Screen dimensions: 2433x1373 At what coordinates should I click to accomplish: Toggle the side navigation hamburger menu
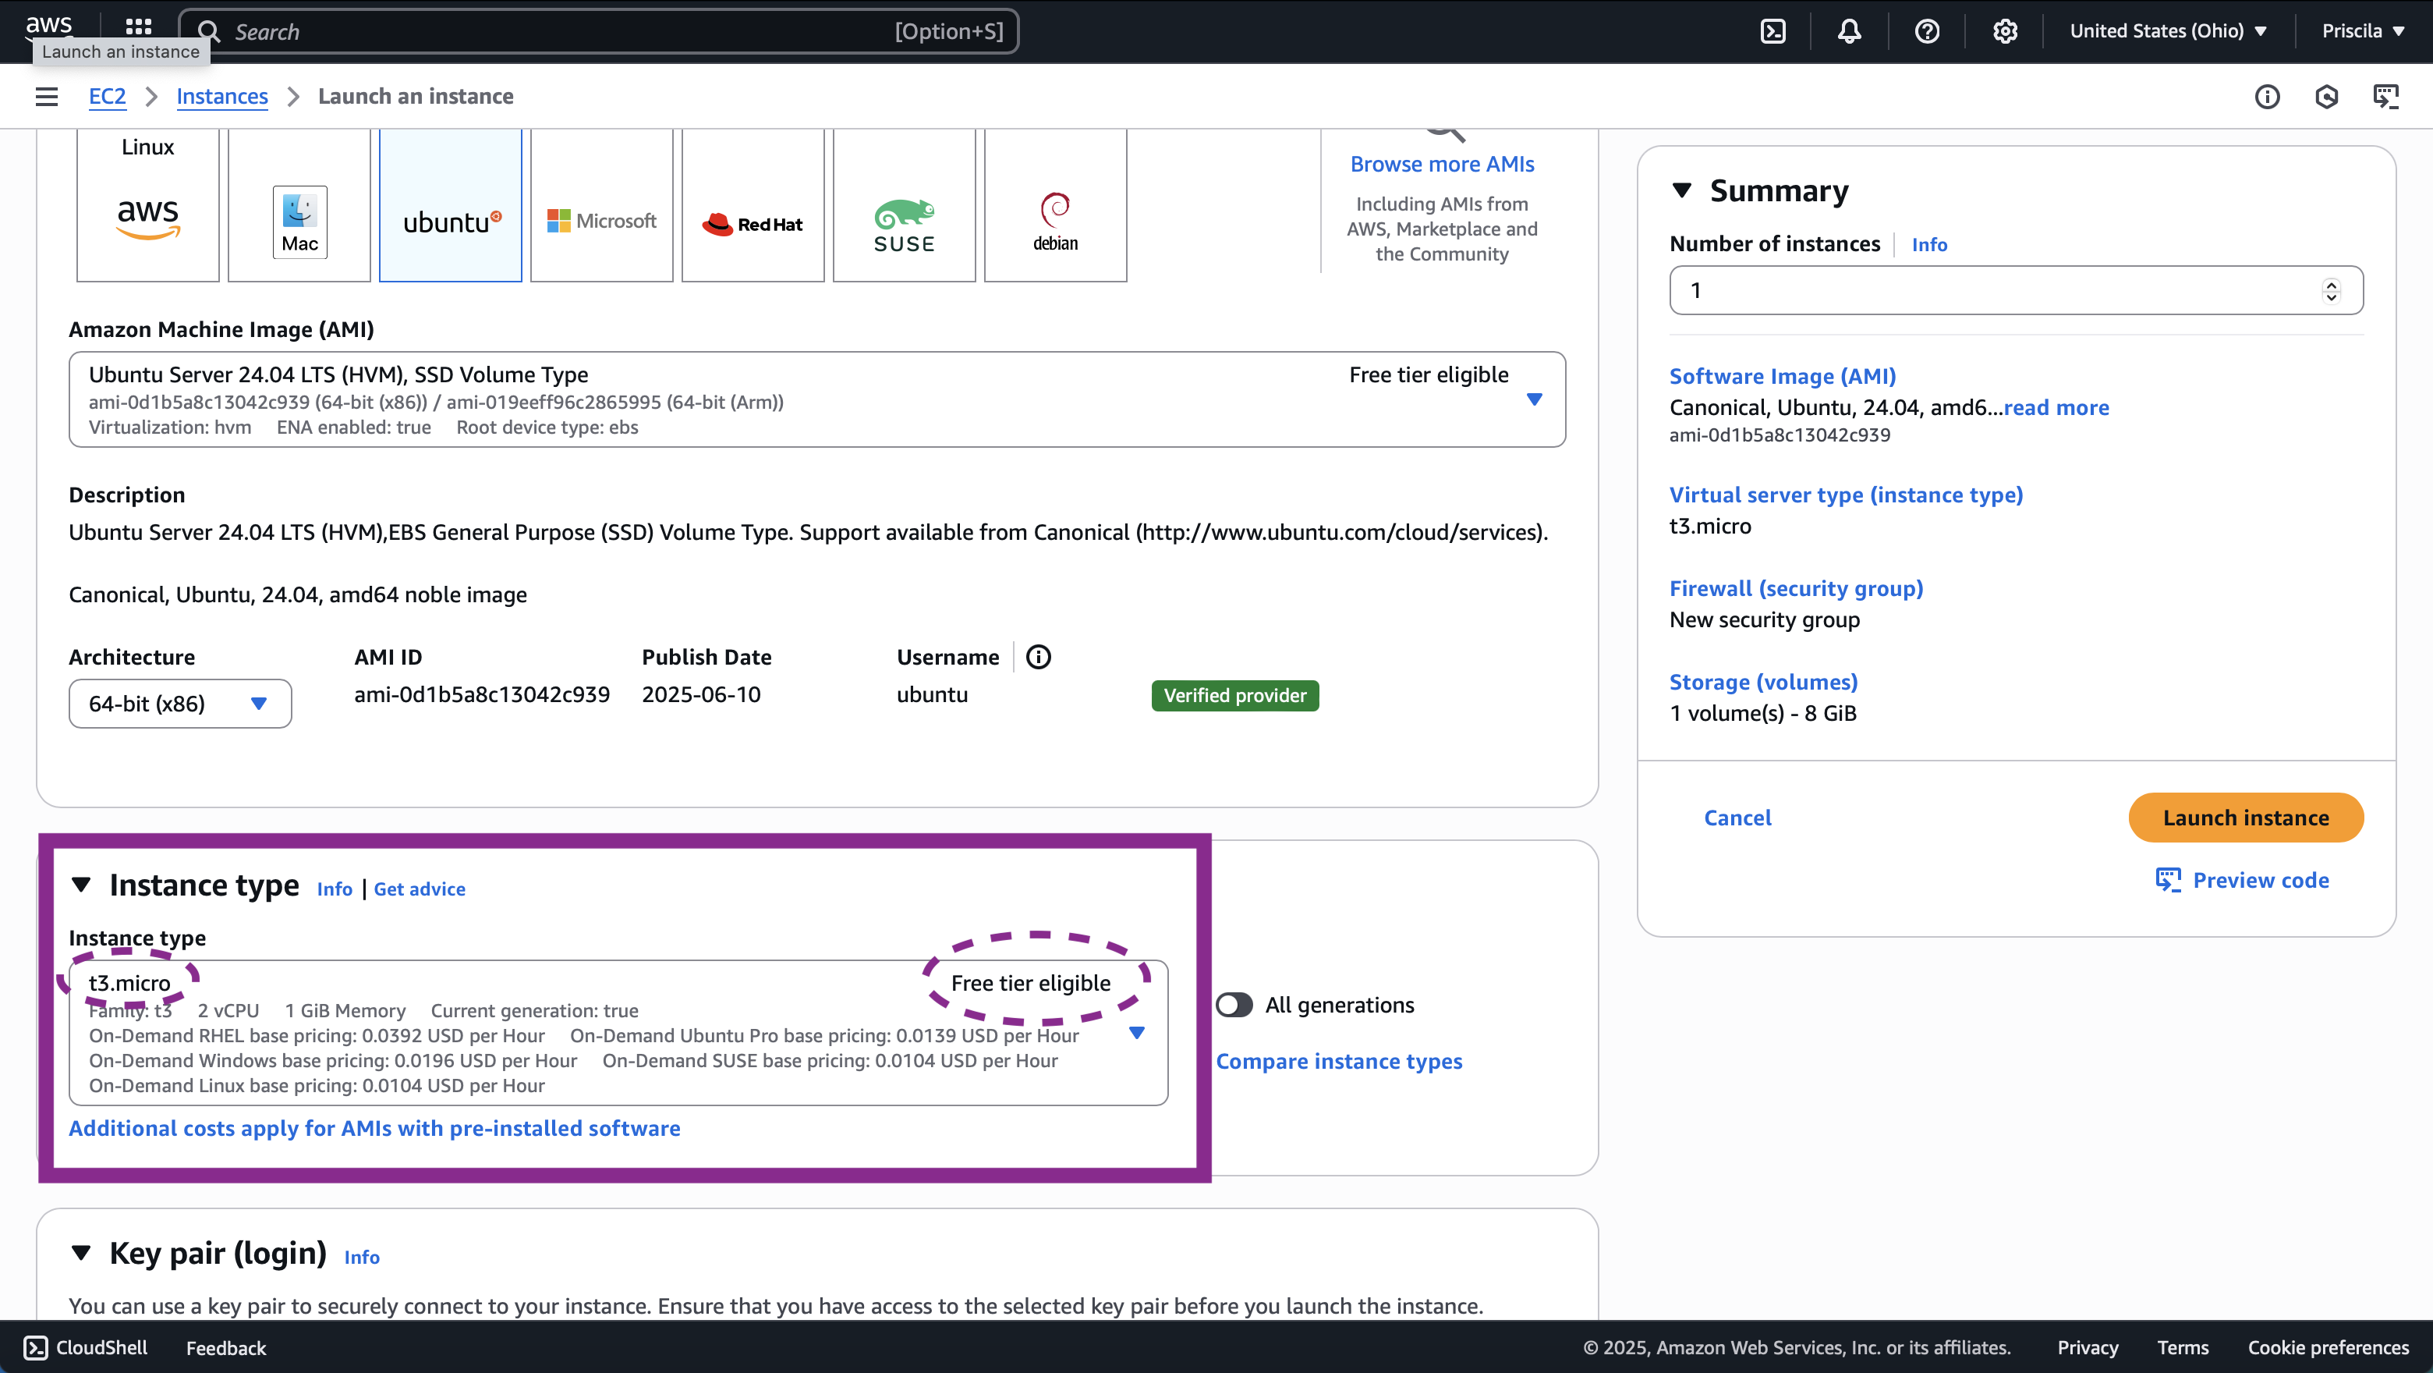point(46,97)
